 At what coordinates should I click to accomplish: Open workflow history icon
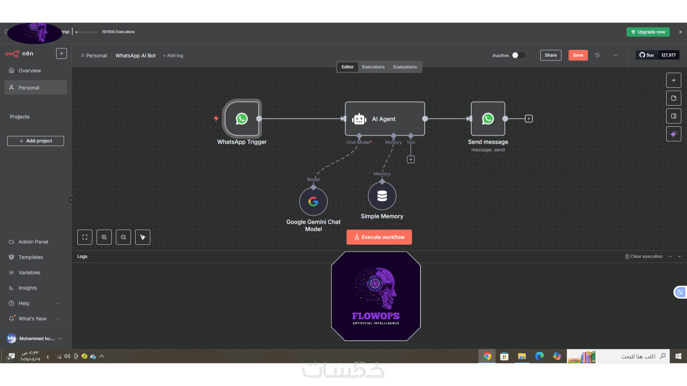[598, 55]
